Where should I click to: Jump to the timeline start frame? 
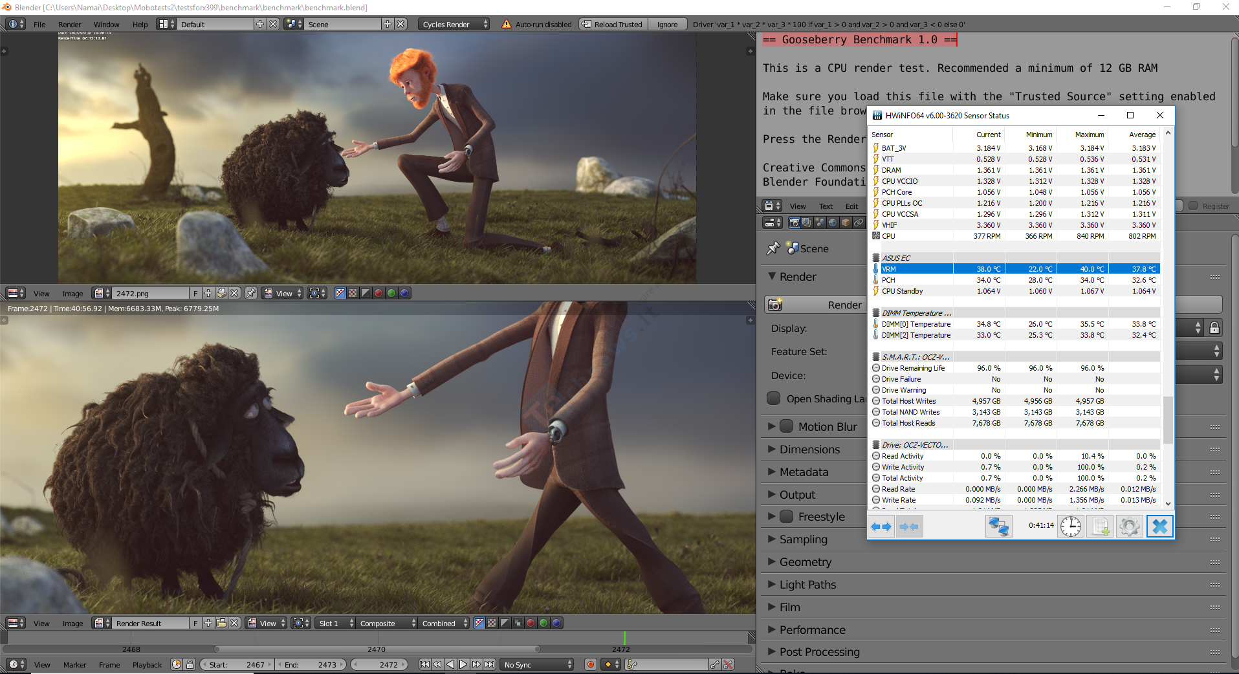pos(424,664)
